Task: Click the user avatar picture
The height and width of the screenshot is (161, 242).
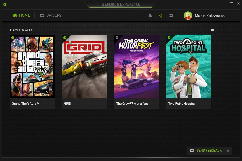Action: (x=188, y=16)
